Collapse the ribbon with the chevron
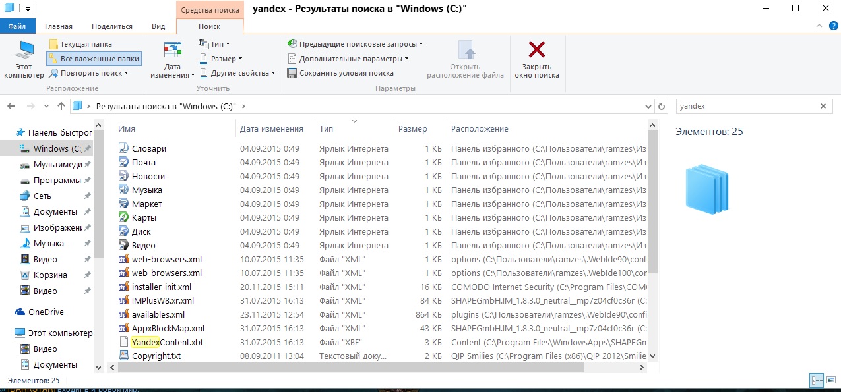This screenshot has height=392, width=841. coord(819,26)
